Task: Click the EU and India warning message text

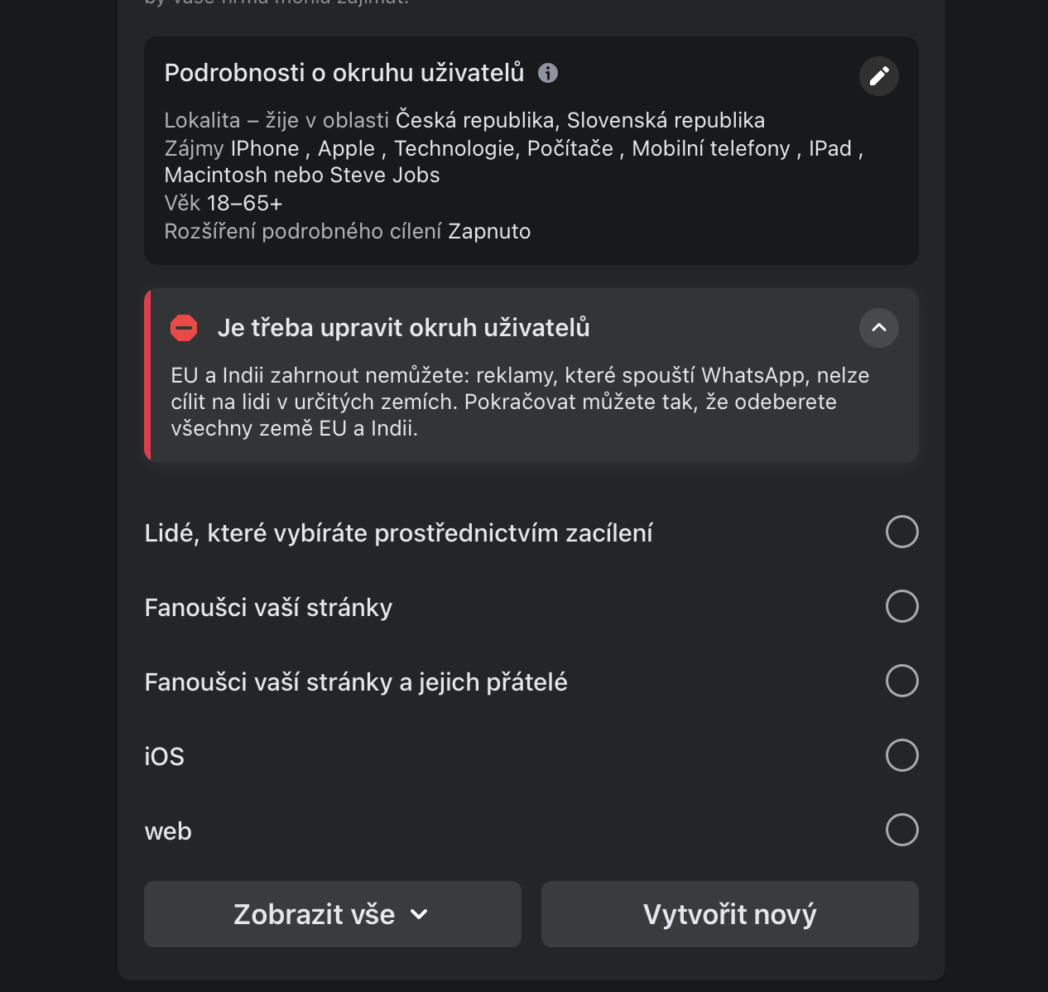Action: 520,402
